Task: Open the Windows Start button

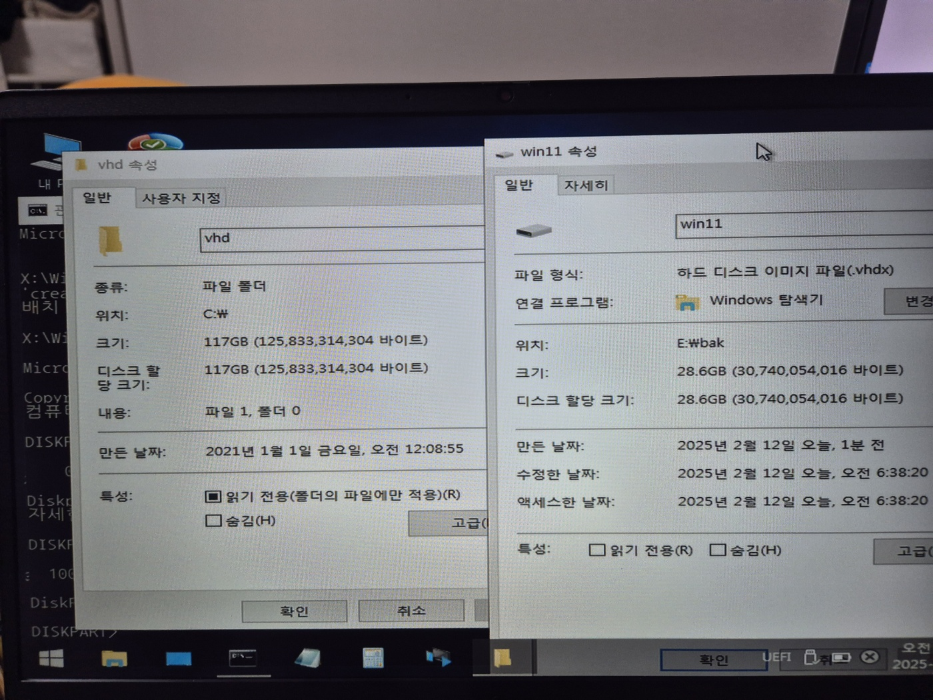Action: (x=51, y=659)
